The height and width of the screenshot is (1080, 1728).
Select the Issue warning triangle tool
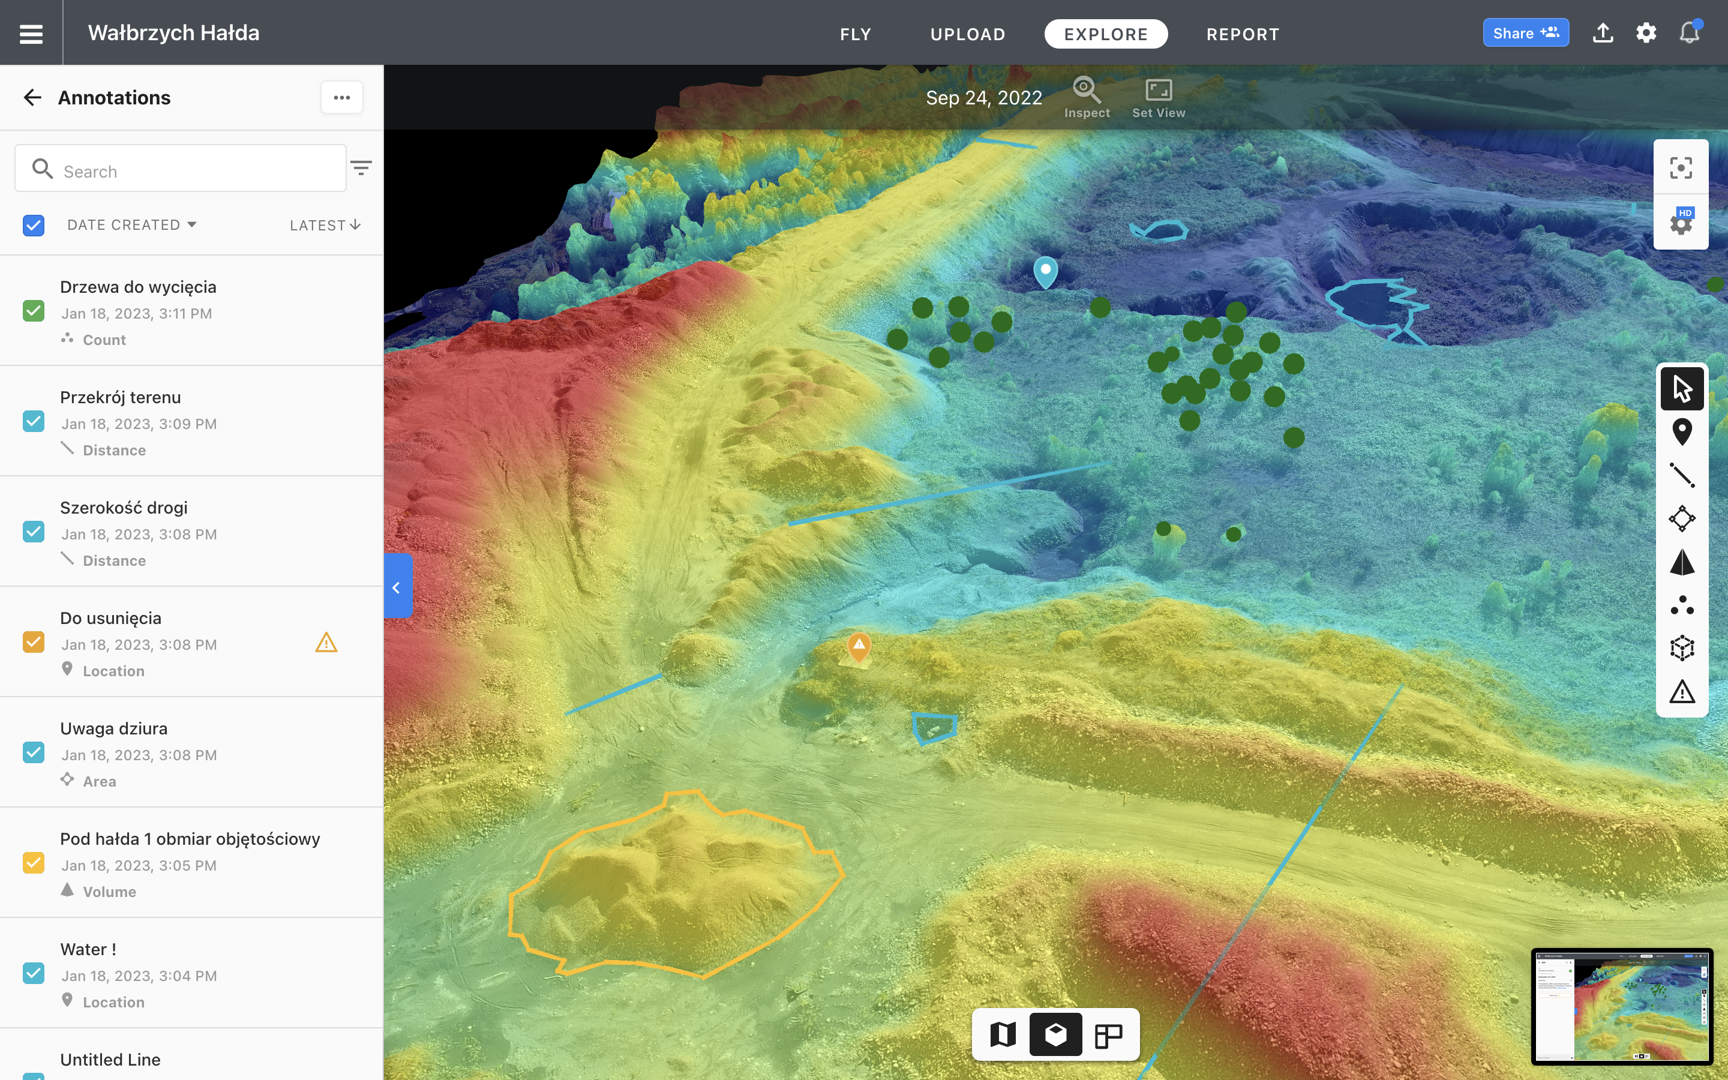(1682, 691)
